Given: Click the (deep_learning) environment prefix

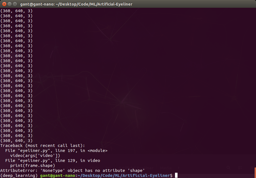Looking at the screenshot, I should pyautogui.click(x=19, y=176).
